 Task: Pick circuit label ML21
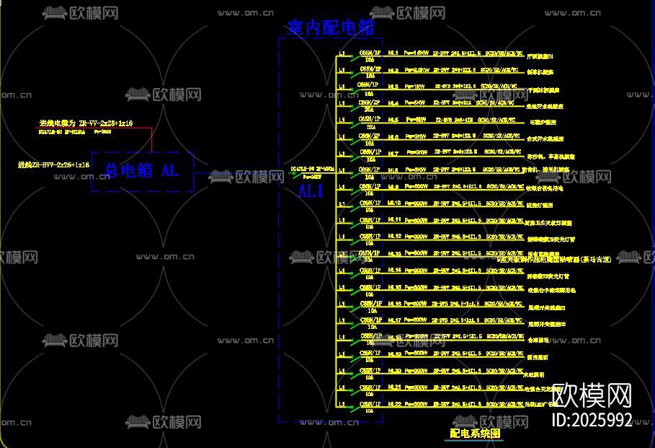tap(394, 388)
